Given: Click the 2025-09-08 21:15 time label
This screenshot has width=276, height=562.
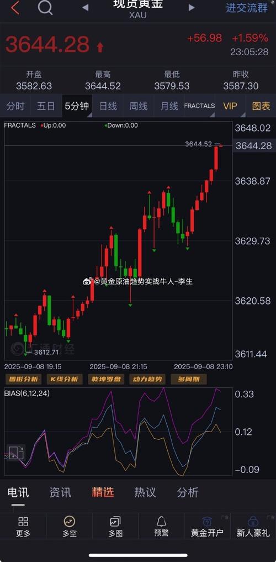Looking at the screenshot, I should click(x=118, y=367).
